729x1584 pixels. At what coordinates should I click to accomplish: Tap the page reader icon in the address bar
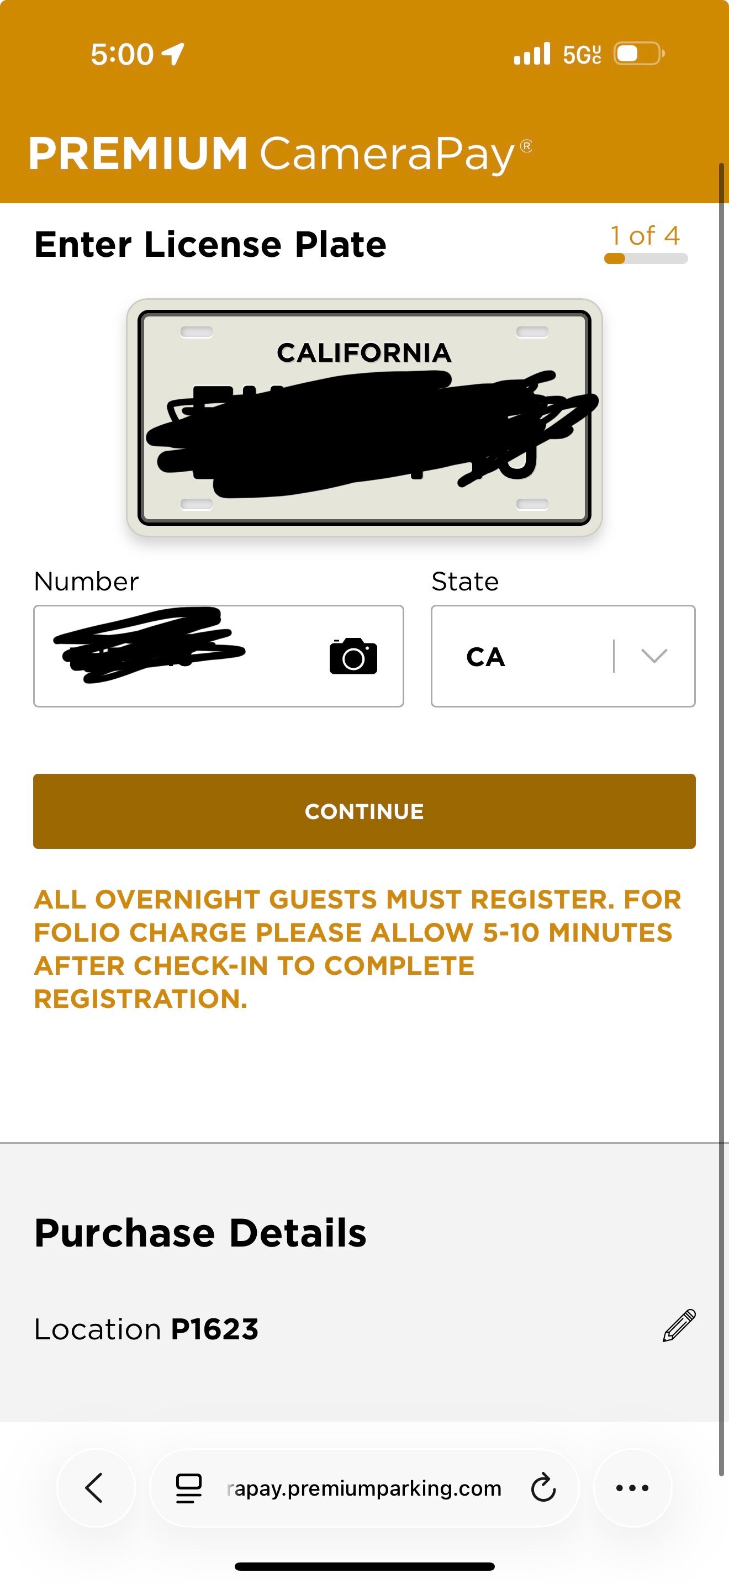(x=189, y=1488)
